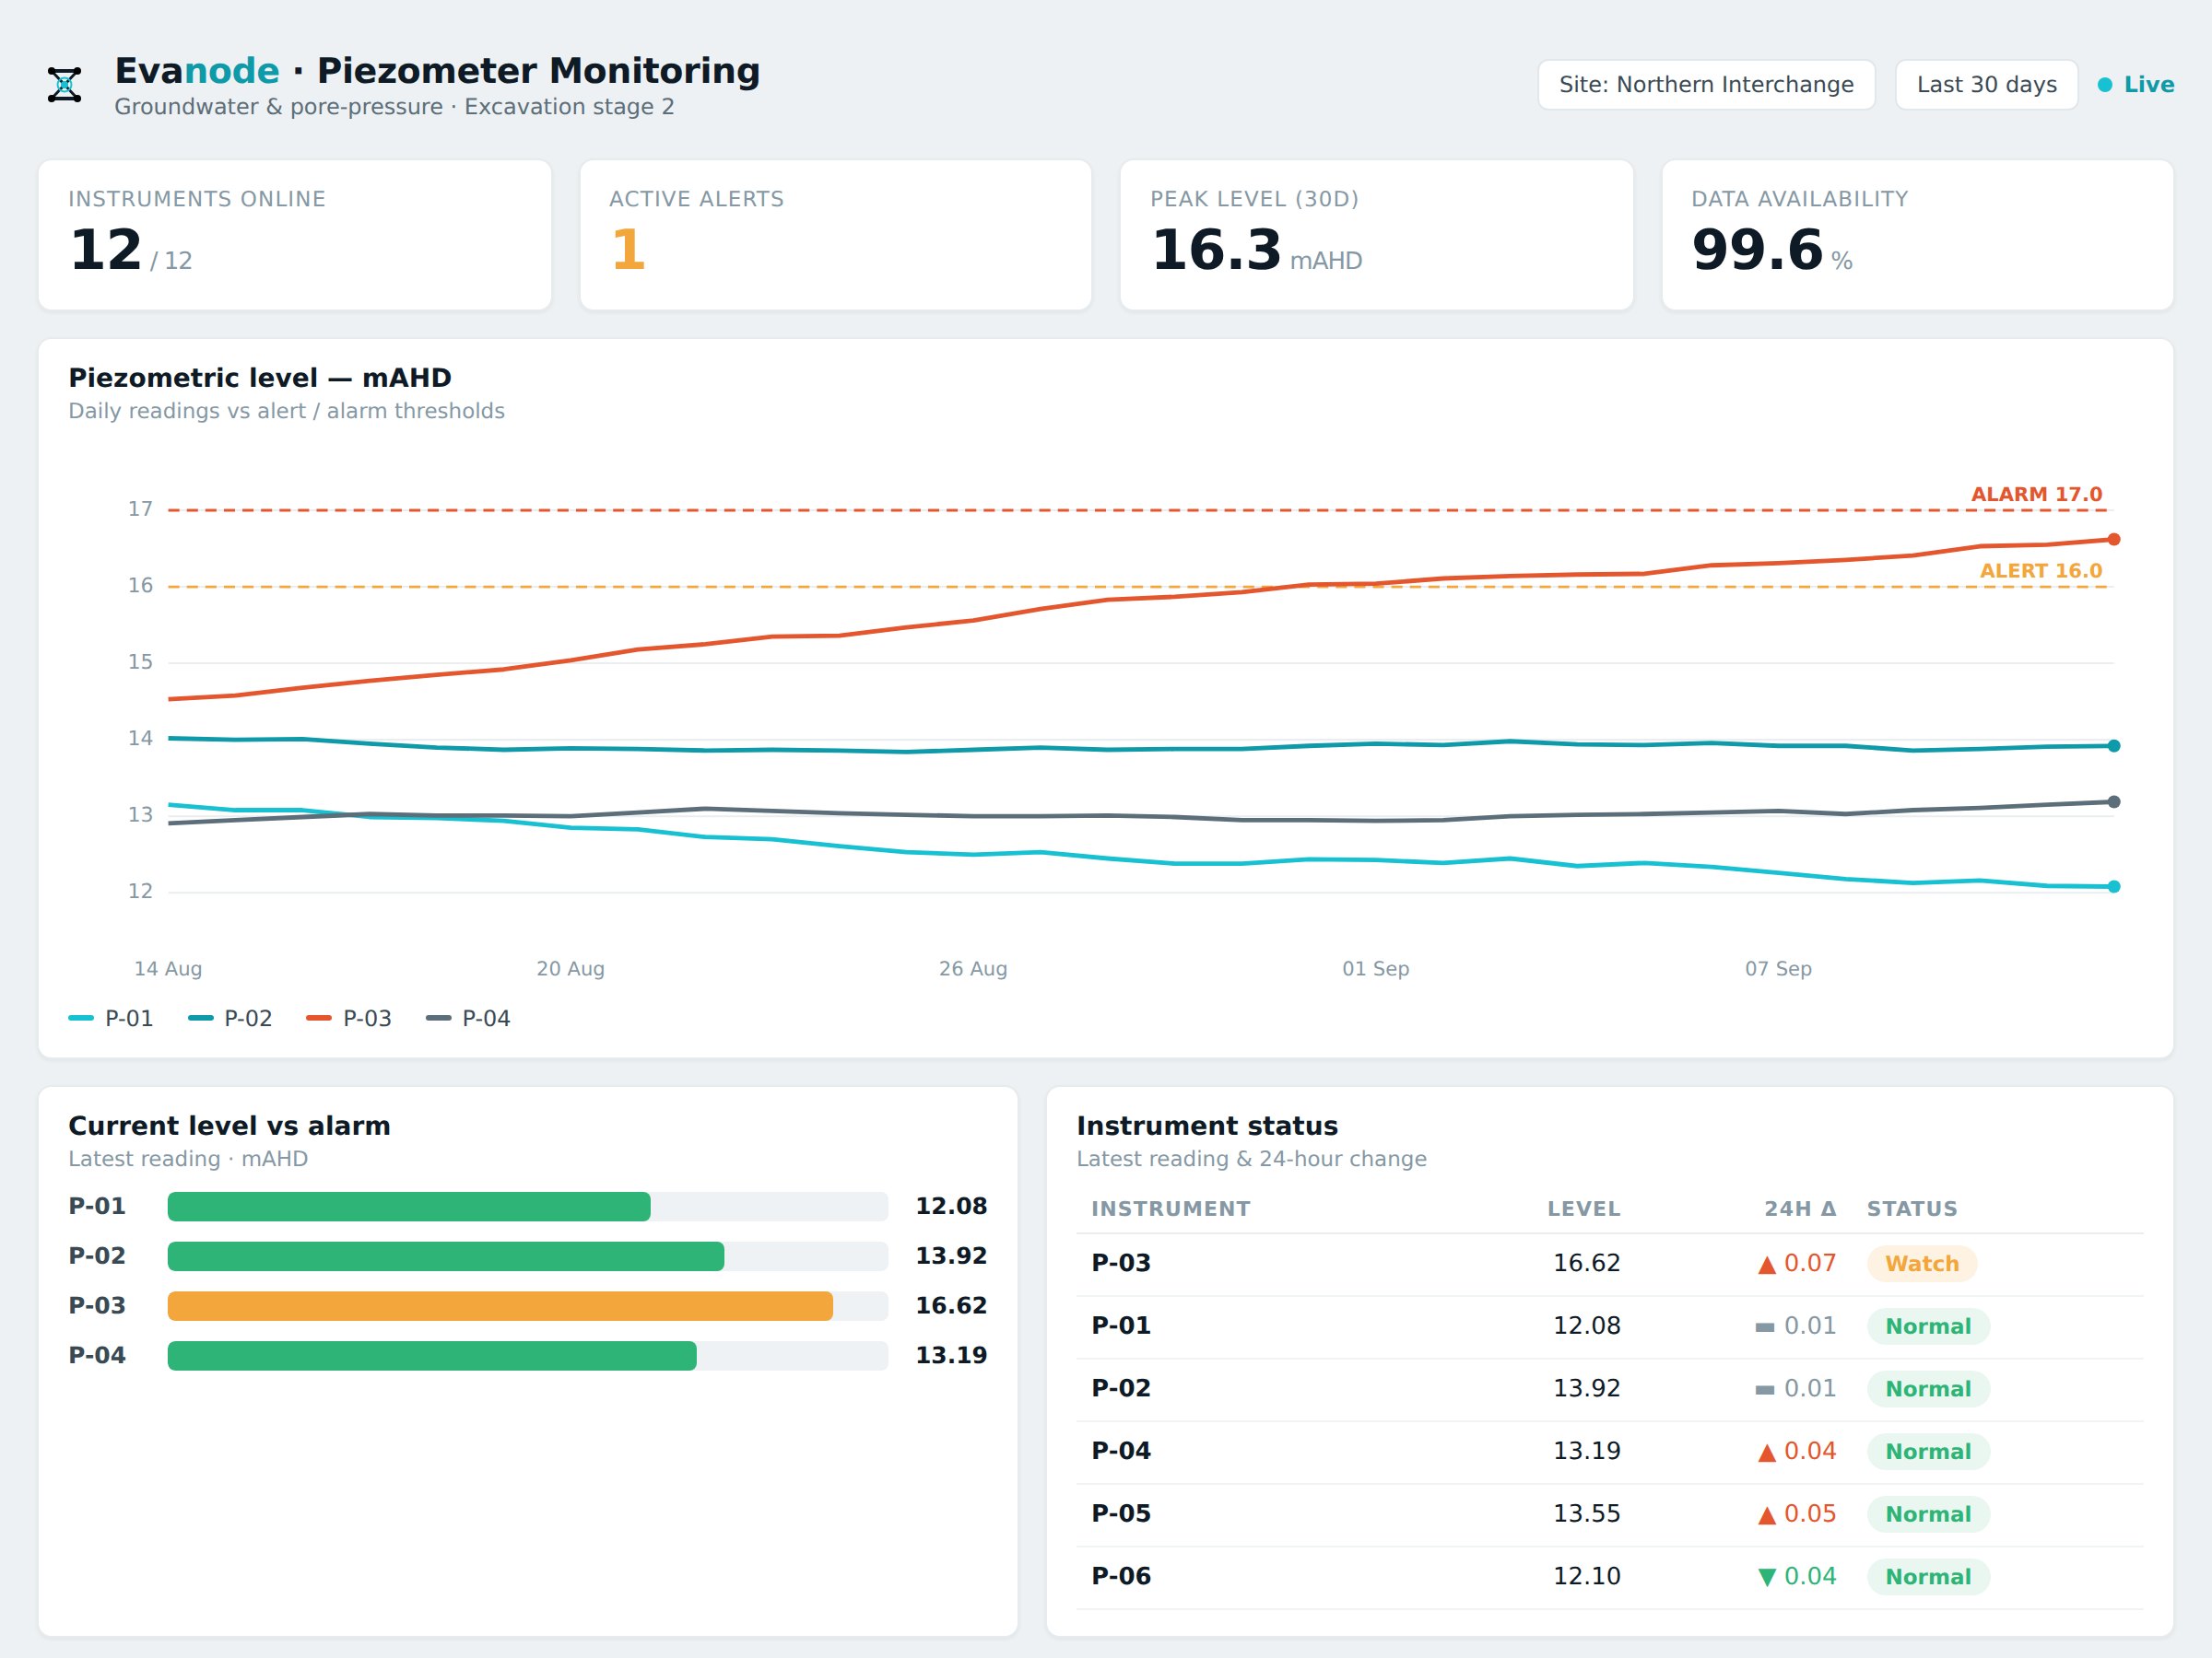
Task: Click the up-arrow icon in P-04 row
Action: [1767, 1452]
